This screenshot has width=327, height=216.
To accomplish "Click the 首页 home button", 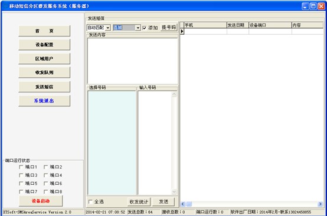I will (x=44, y=31).
